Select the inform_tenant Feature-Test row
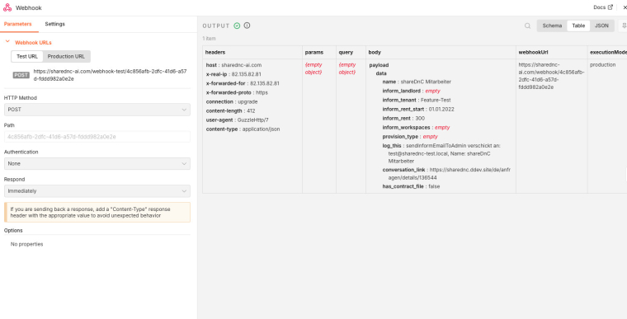 (x=417, y=100)
